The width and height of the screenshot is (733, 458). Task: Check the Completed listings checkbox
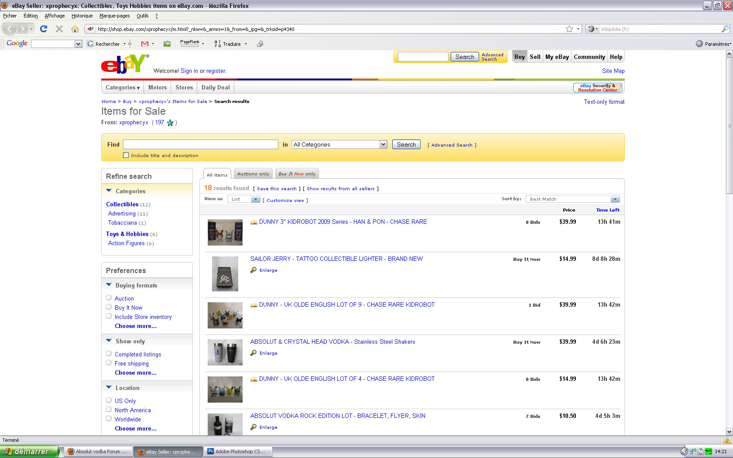coord(109,354)
